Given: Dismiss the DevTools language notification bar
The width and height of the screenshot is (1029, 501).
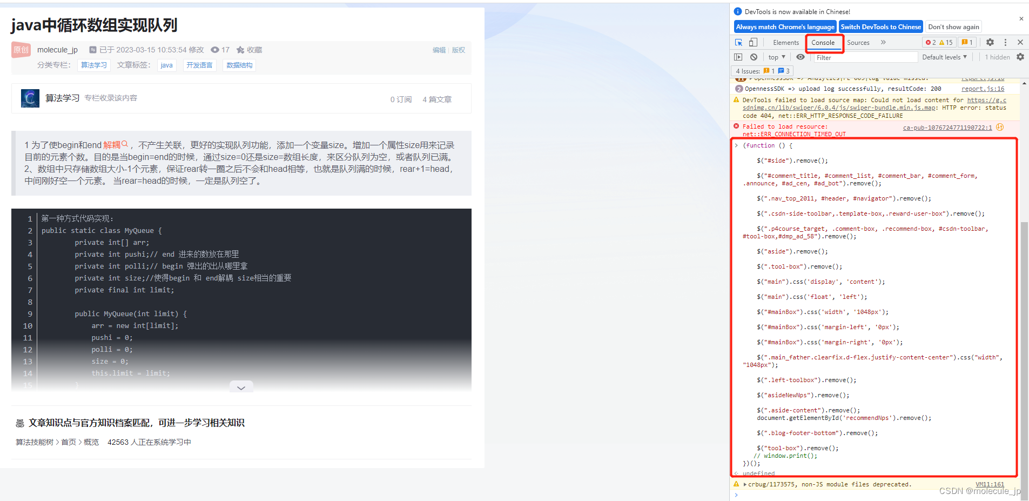Looking at the screenshot, I should (1021, 18).
